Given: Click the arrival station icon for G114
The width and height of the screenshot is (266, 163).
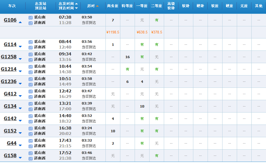Looking at the screenshot, I should click(x=31, y=47).
